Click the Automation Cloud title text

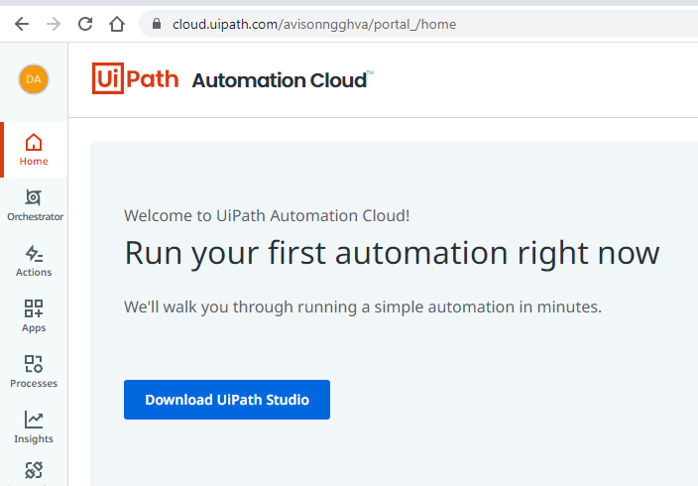click(283, 80)
